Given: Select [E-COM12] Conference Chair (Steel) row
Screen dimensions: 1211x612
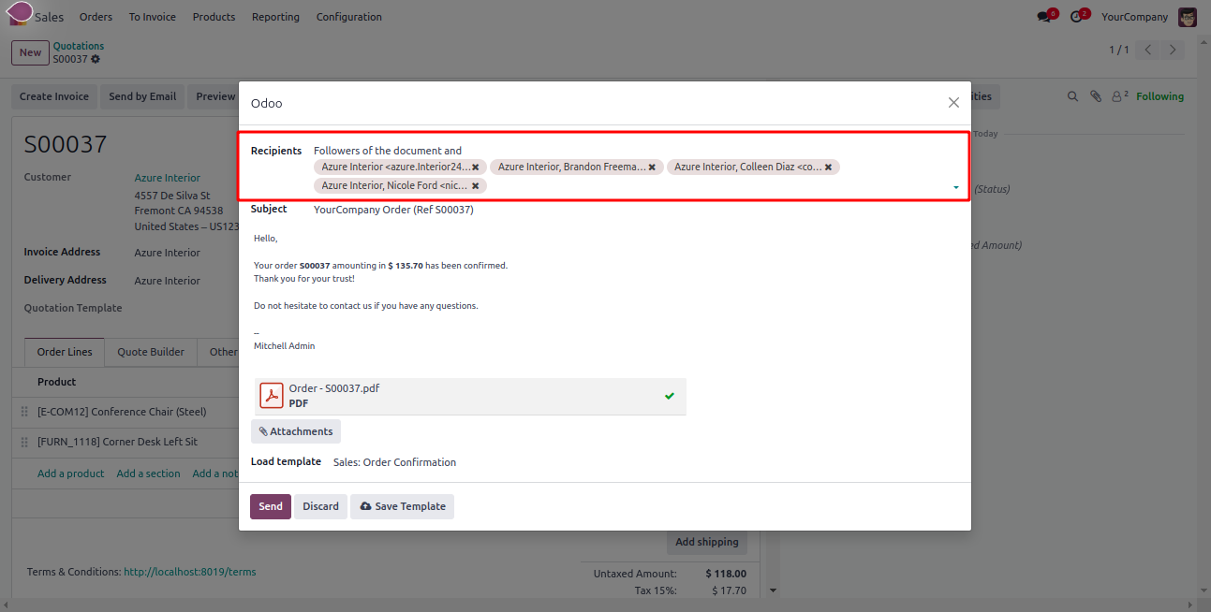Looking at the screenshot, I should point(126,412).
